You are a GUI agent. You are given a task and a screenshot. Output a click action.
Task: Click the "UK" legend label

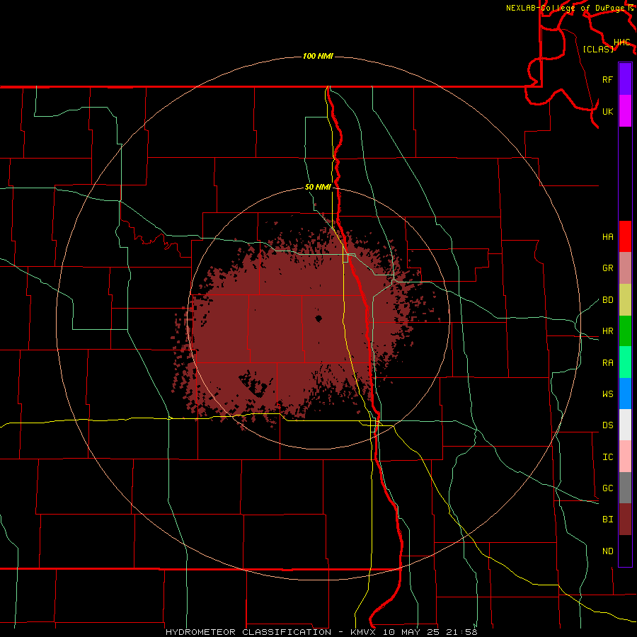[x=607, y=111]
